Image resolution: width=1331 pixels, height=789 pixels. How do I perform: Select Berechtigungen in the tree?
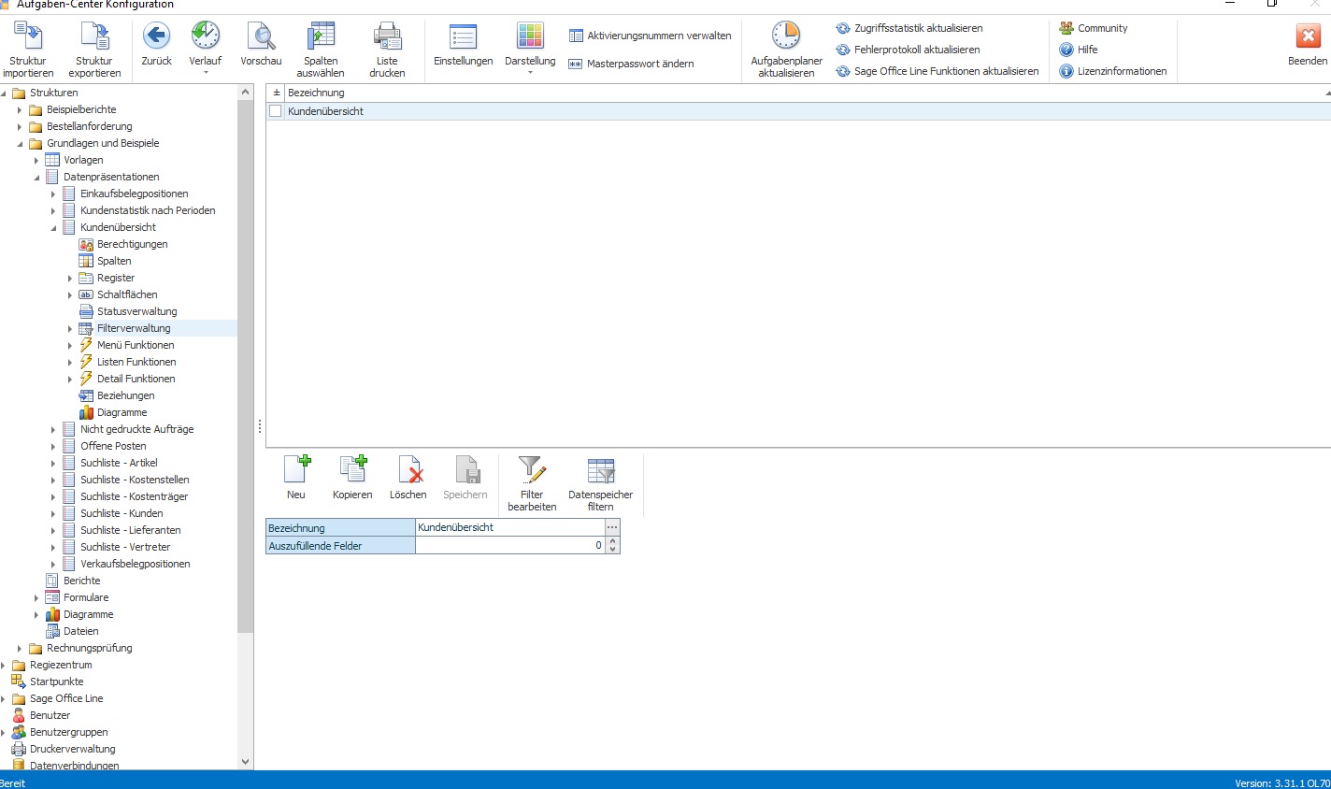[x=132, y=244]
